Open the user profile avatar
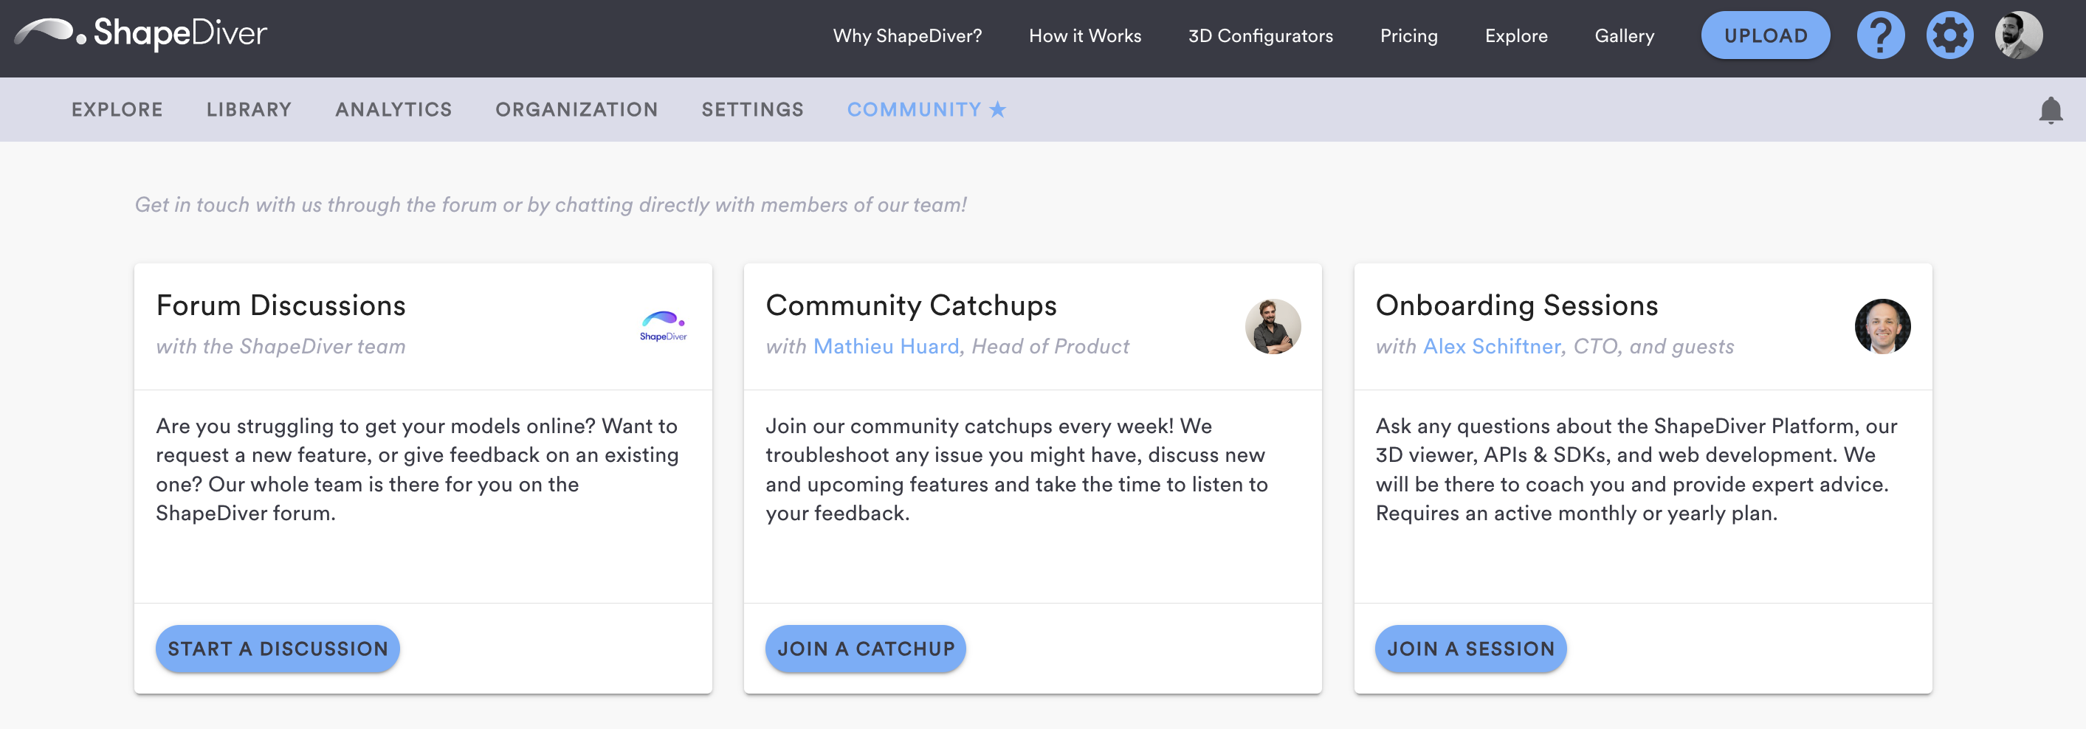This screenshot has width=2086, height=729. coord(2018,35)
